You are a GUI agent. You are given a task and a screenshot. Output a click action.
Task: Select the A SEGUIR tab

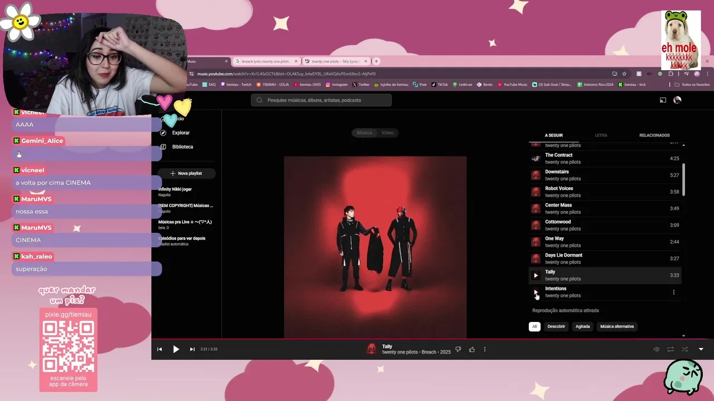tap(554, 135)
